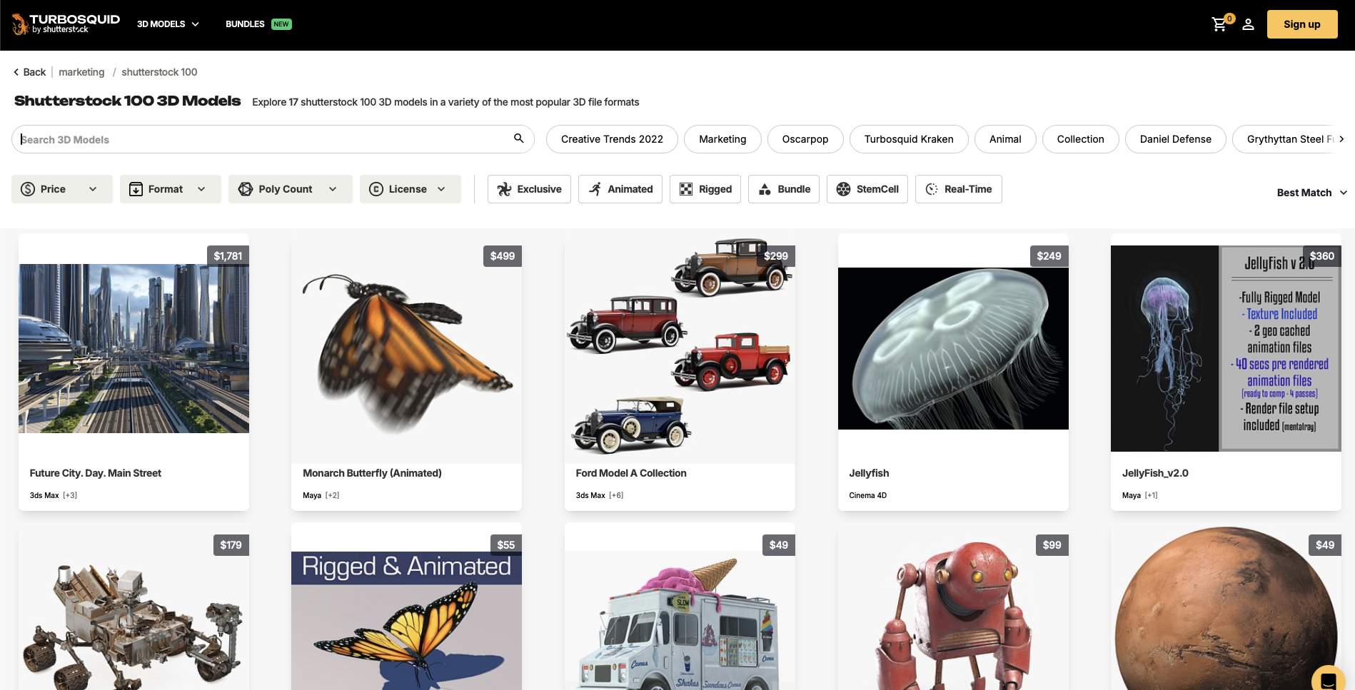1355x690 pixels.
Task: Click the Jellyfish title text
Action: 869,473
